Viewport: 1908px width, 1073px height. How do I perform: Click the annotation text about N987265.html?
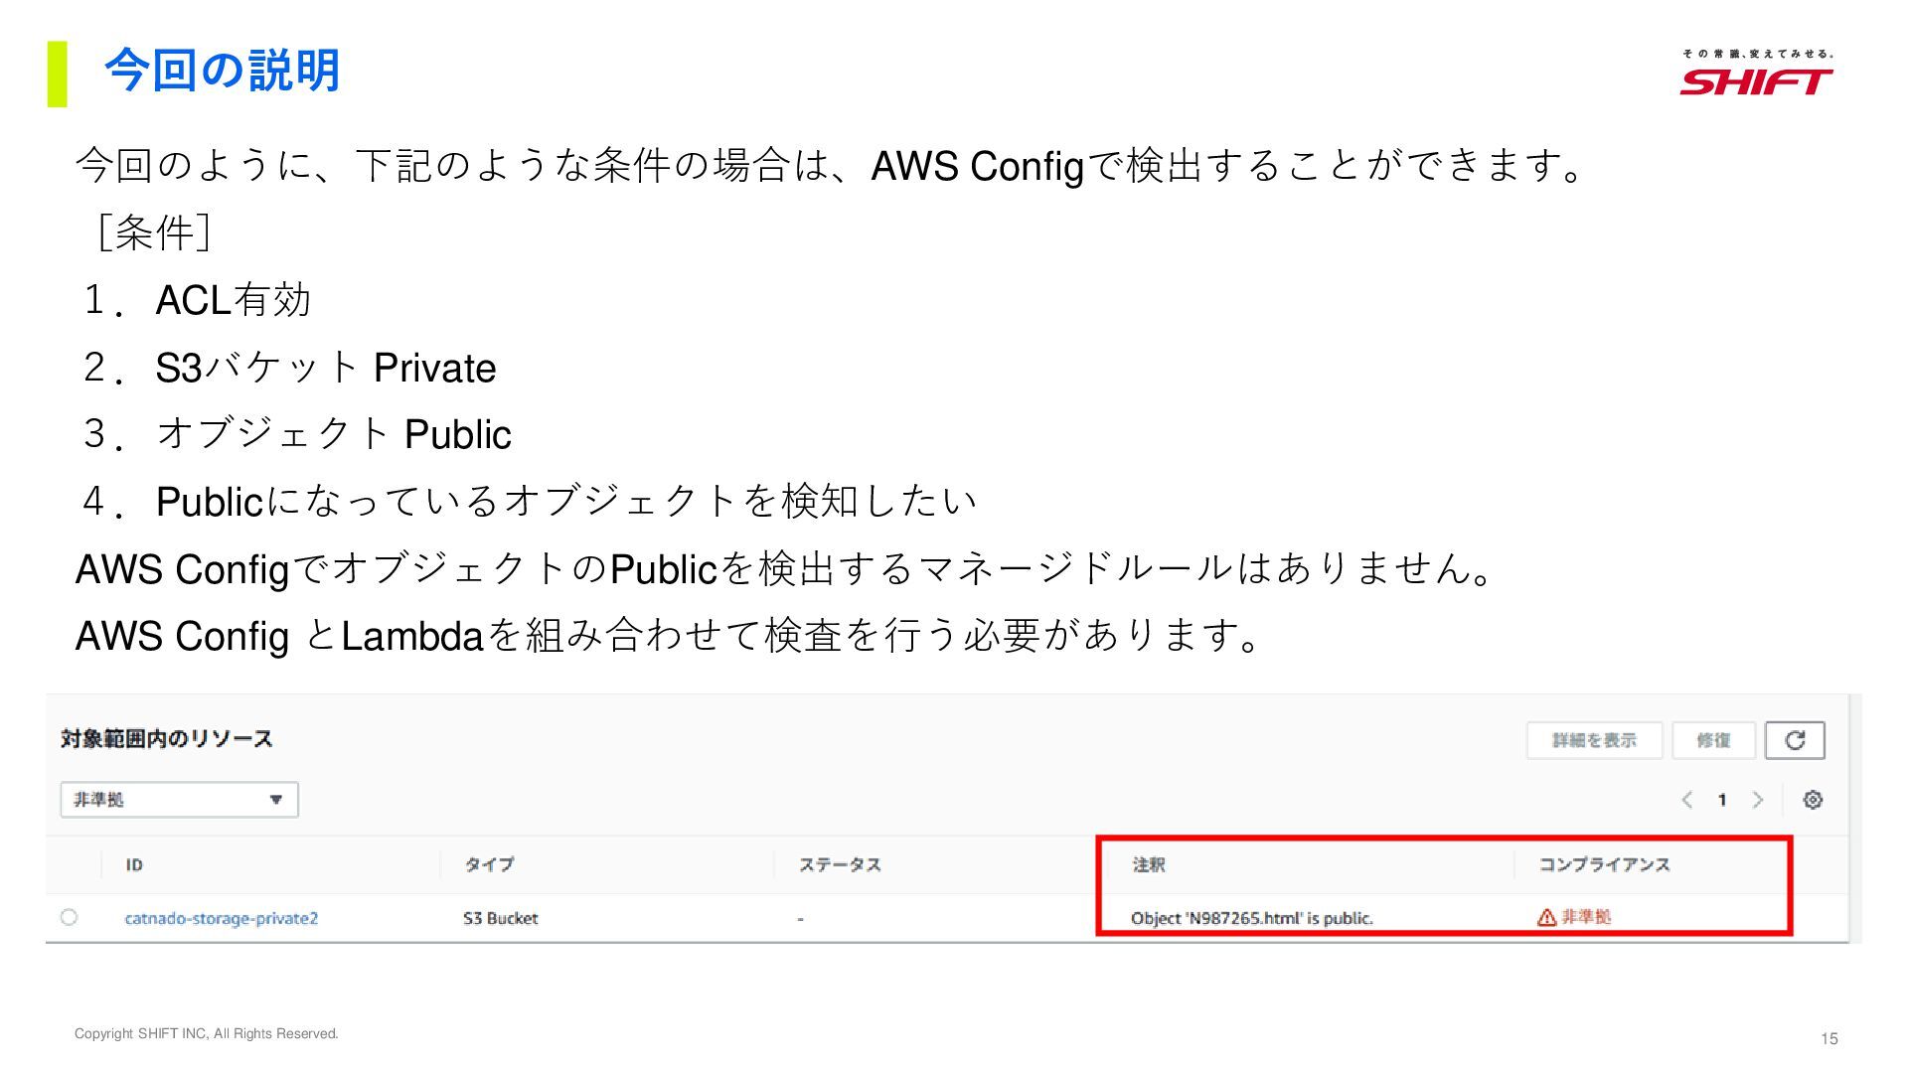tap(1251, 918)
